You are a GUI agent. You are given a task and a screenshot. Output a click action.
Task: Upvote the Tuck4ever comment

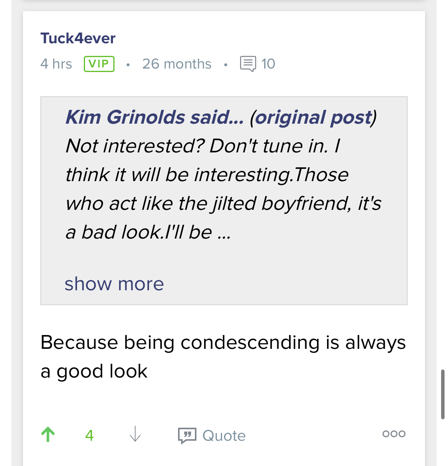point(48,435)
